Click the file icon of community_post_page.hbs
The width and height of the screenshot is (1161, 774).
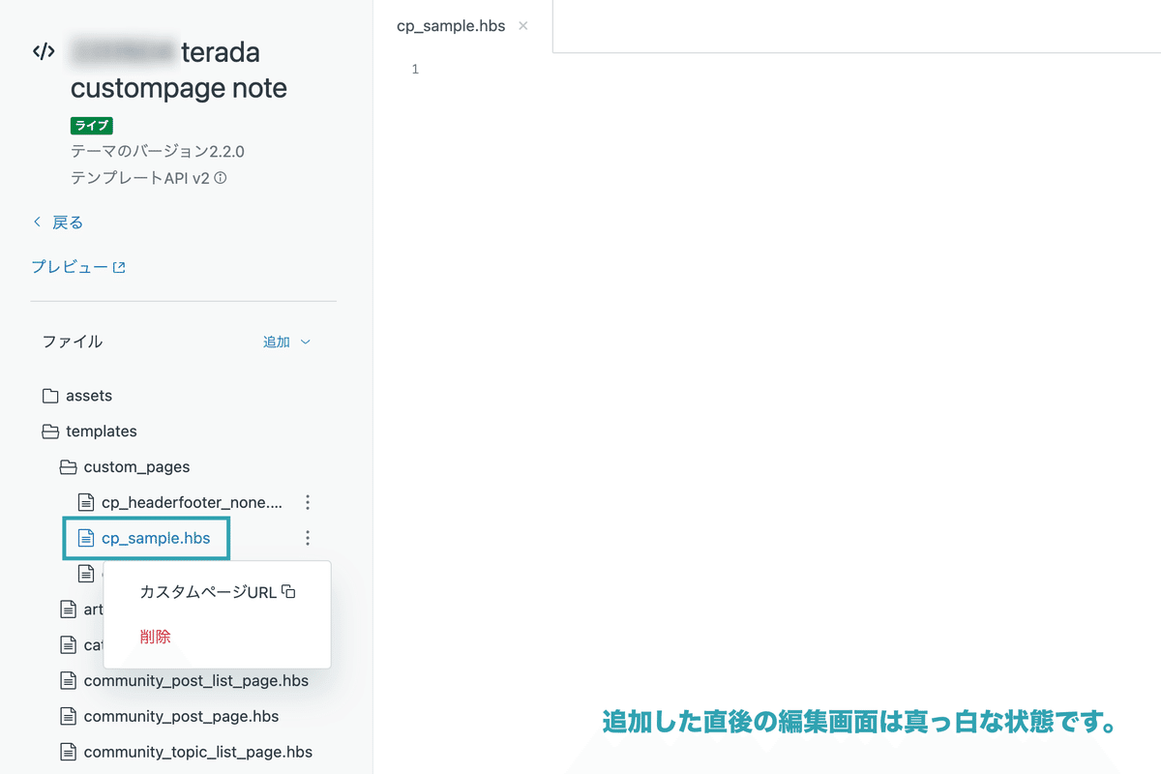pos(68,717)
